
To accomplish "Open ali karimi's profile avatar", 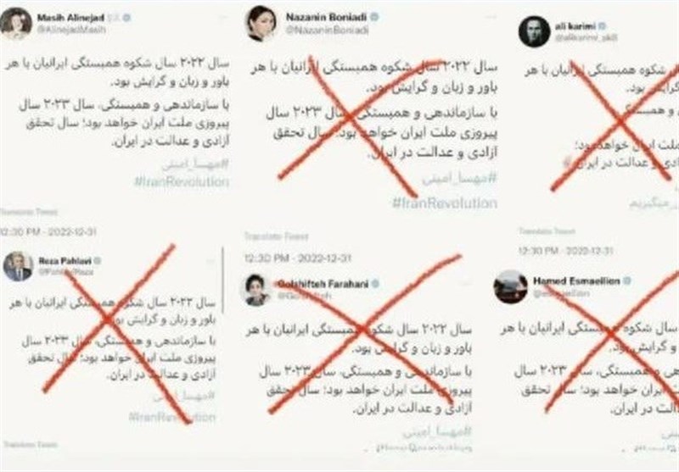I will point(535,31).
